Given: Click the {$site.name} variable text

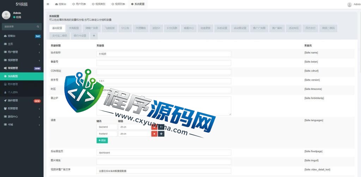Looking at the screenshot, I should pos(311,53).
